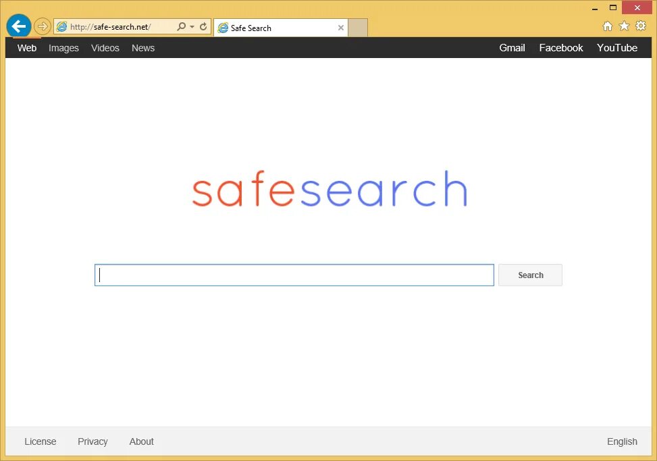Open the License footer link
The image size is (657, 461).
coord(41,441)
